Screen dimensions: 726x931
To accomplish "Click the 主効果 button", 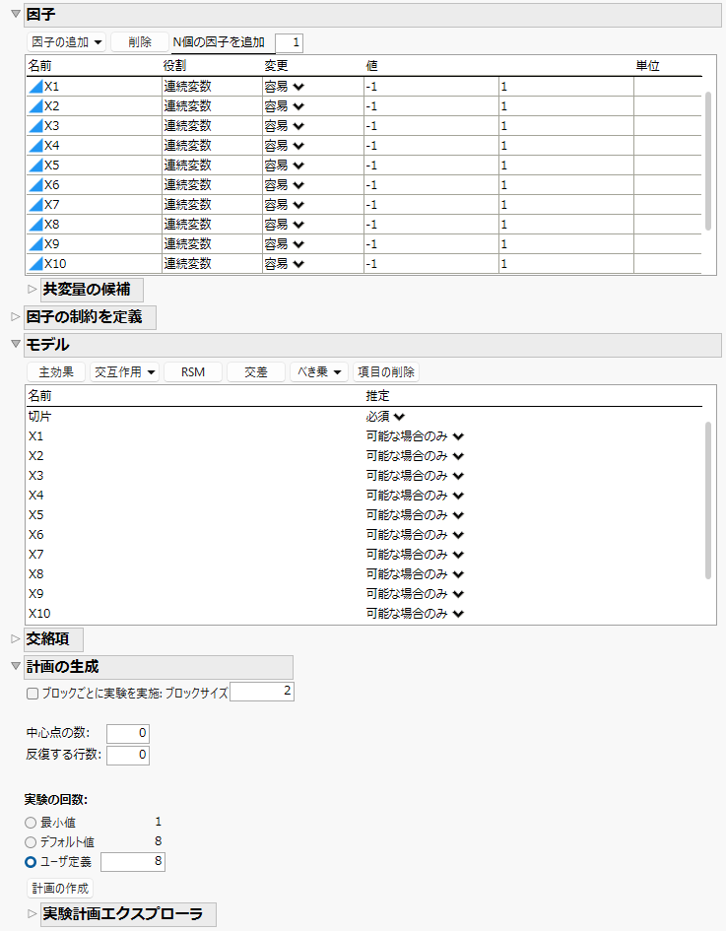I will (56, 371).
